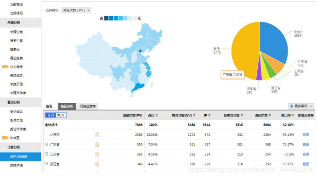This screenshot has height=178, width=317.
Task: Click the 北京市 2569 pie label
Action: coord(299,33)
